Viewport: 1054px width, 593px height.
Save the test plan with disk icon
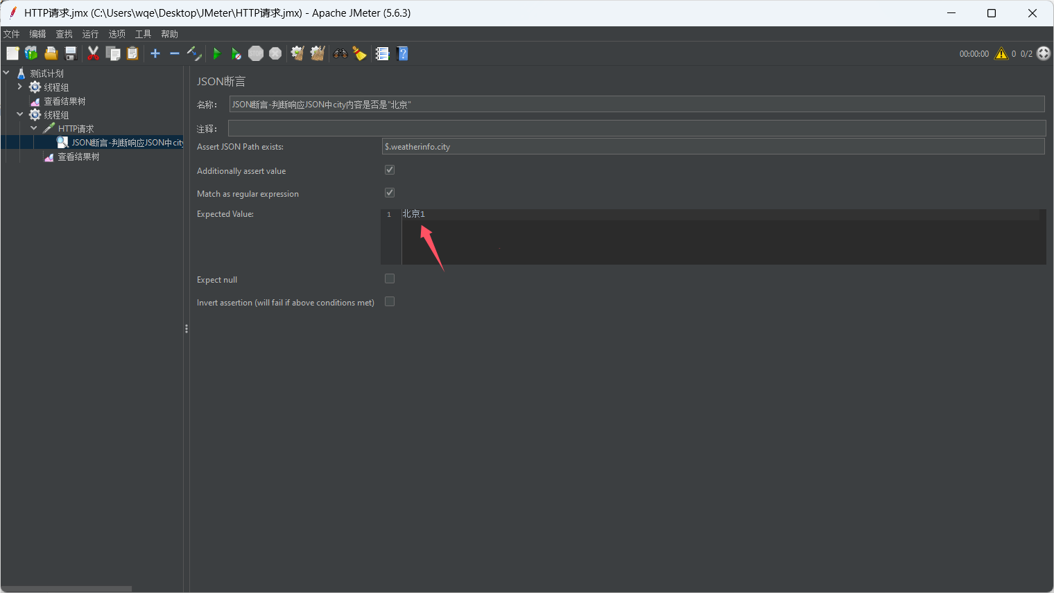(70, 53)
